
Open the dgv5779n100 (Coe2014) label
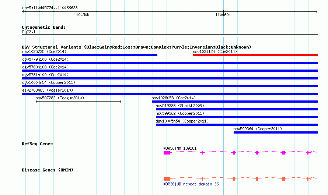coord(45,59)
